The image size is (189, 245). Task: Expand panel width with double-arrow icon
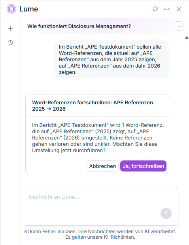point(167,9)
